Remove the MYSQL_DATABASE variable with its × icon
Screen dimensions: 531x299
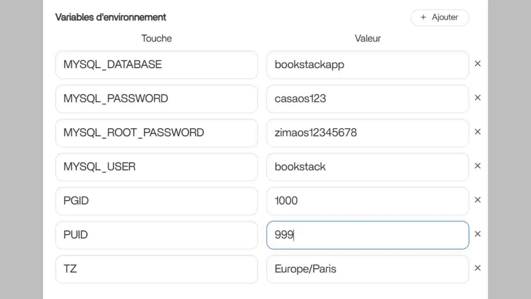pos(478,63)
